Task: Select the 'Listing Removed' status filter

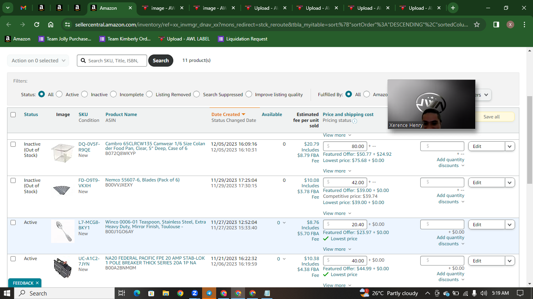Action: tap(149, 94)
